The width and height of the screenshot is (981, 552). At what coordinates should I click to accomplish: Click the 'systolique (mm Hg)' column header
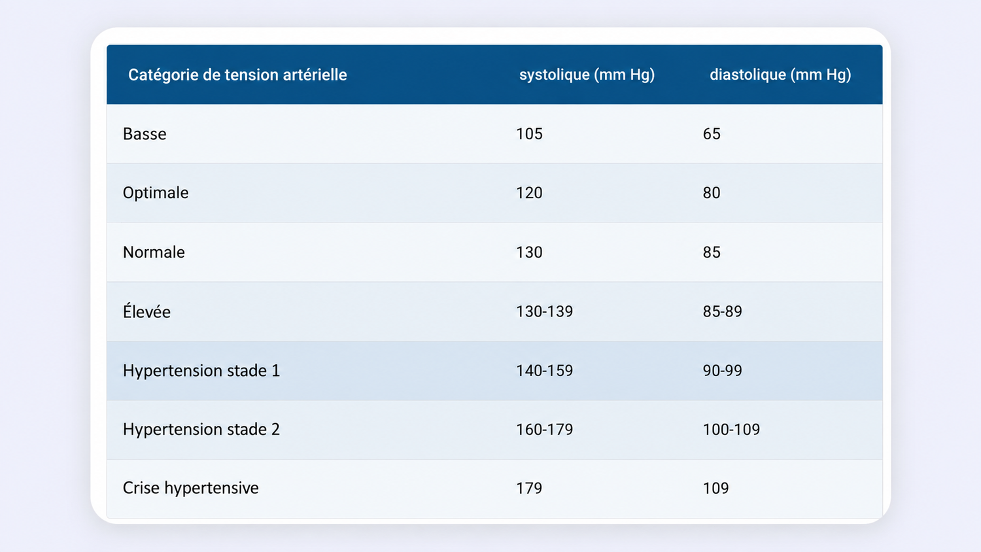tap(587, 75)
